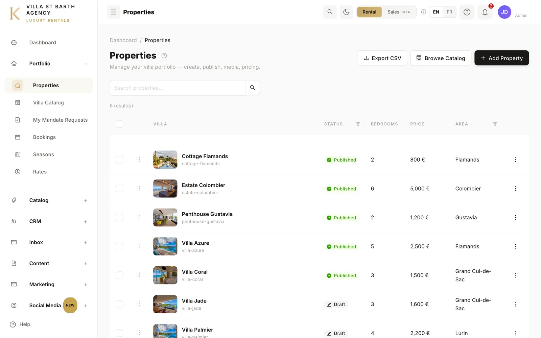Focus the Search properties input field

tap(178, 88)
